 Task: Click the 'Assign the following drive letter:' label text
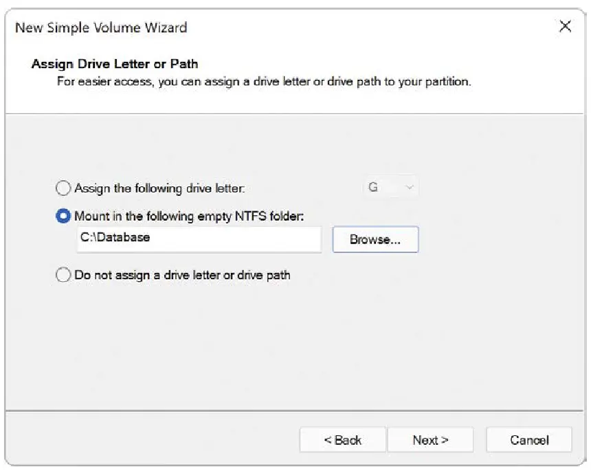tap(159, 188)
